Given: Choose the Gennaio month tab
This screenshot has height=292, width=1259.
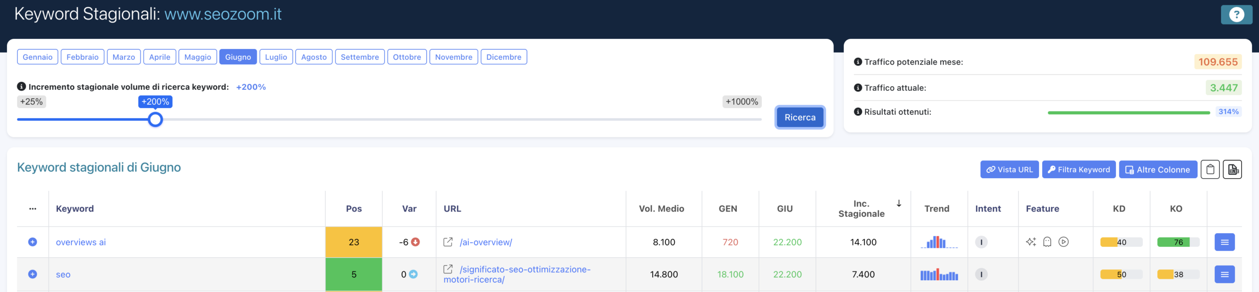Looking at the screenshot, I should (37, 57).
